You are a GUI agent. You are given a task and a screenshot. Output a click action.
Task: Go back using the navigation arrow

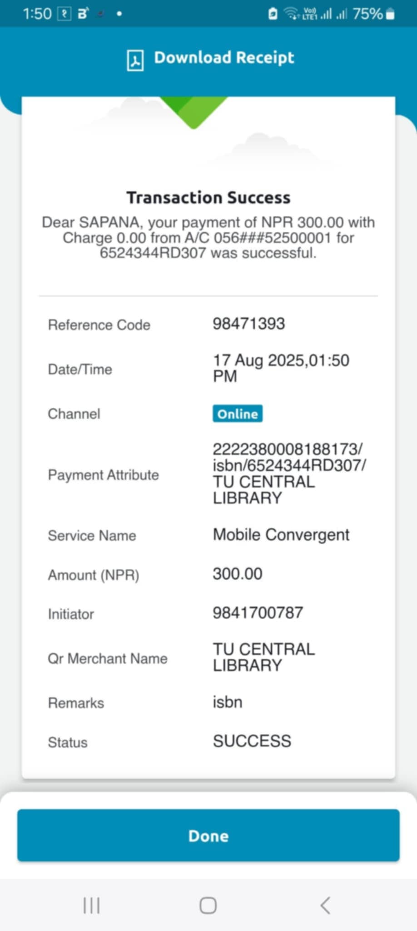coord(325,905)
